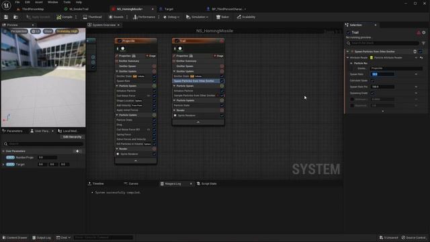
Task: Click the Edit Hierarchy button
Action: point(73,137)
